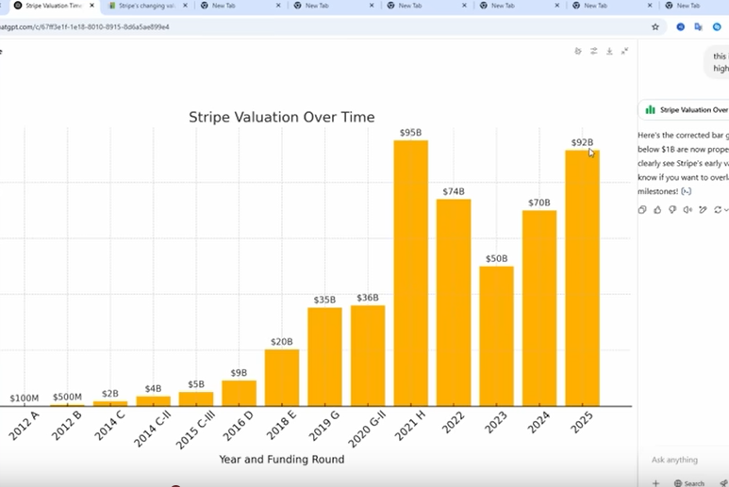Click the $20B bar label
Viewport: 729px width, 487px height.
coord(282,342)
